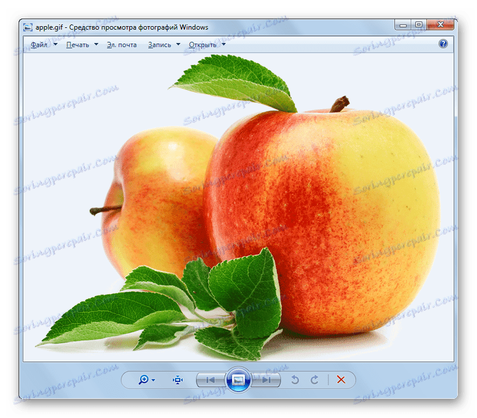Open the Запись menu

click(x=159, y=45)
